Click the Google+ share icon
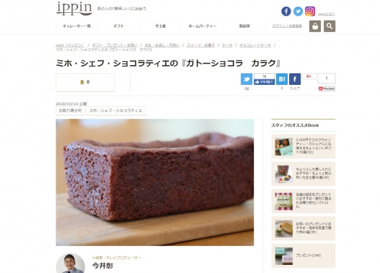Viewport: 380px width, 273px height. [x=309, y=76]
